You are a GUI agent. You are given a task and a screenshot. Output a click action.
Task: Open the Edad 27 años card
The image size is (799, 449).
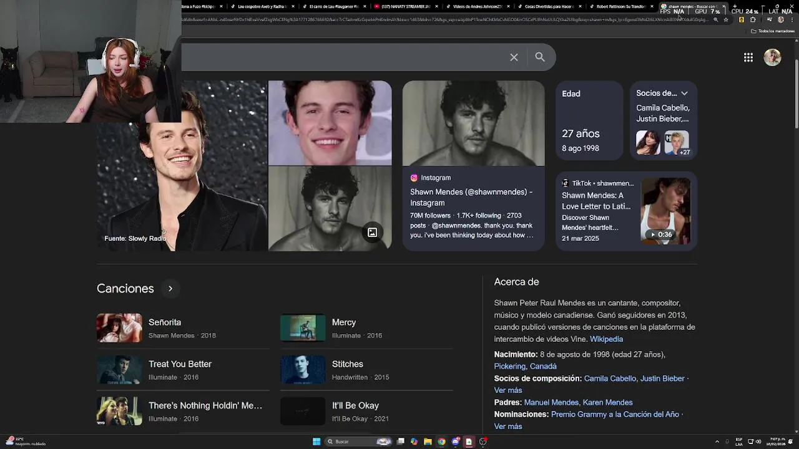coord(589,120)
